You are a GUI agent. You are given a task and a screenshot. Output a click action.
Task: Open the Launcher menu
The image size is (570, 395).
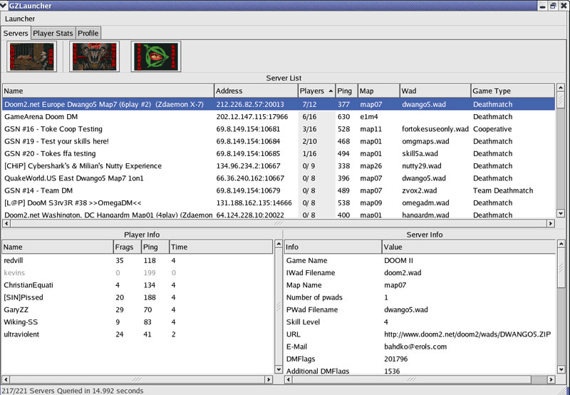[20, 19]
